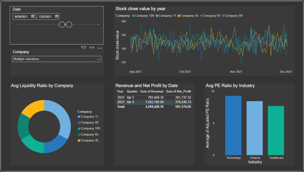This screenshot has height=172, width=304.
Task: Open the end date calendar picker
Action: 56,17
